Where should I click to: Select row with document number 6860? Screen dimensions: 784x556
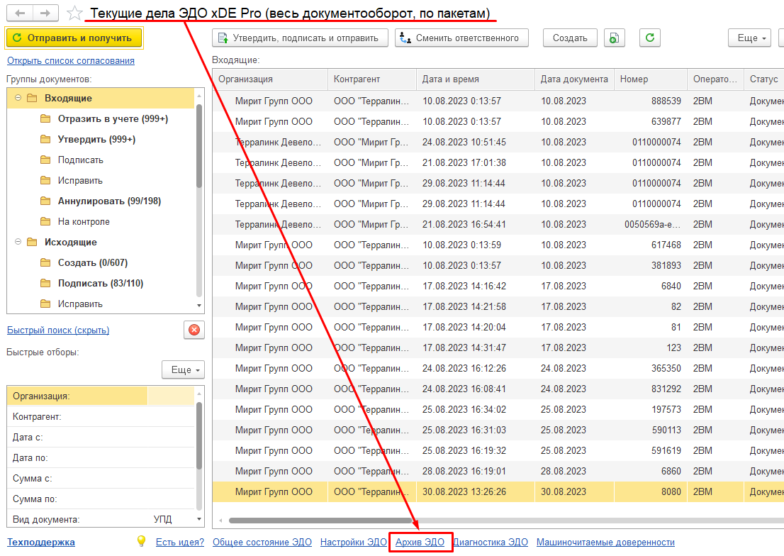[x=498, y=470]
